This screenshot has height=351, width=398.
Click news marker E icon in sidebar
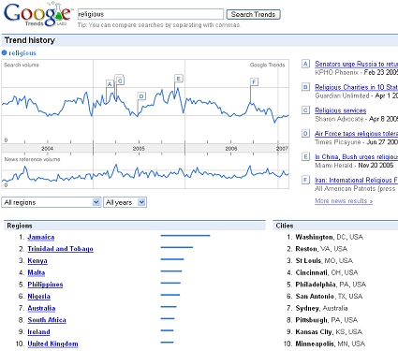coord(305,156)
